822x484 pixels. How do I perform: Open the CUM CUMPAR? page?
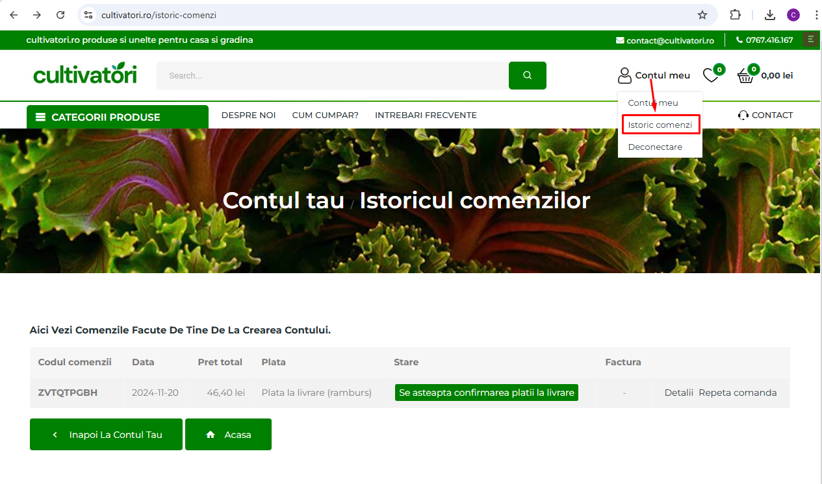click(326, 115)
